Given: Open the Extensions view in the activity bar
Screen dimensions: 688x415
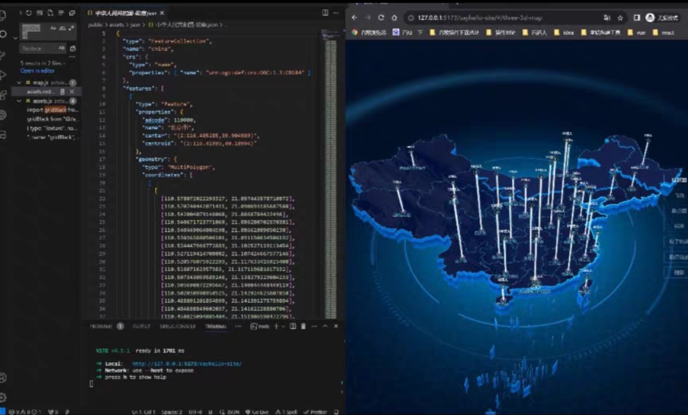Looking at the screenshot, I should 3,95.
